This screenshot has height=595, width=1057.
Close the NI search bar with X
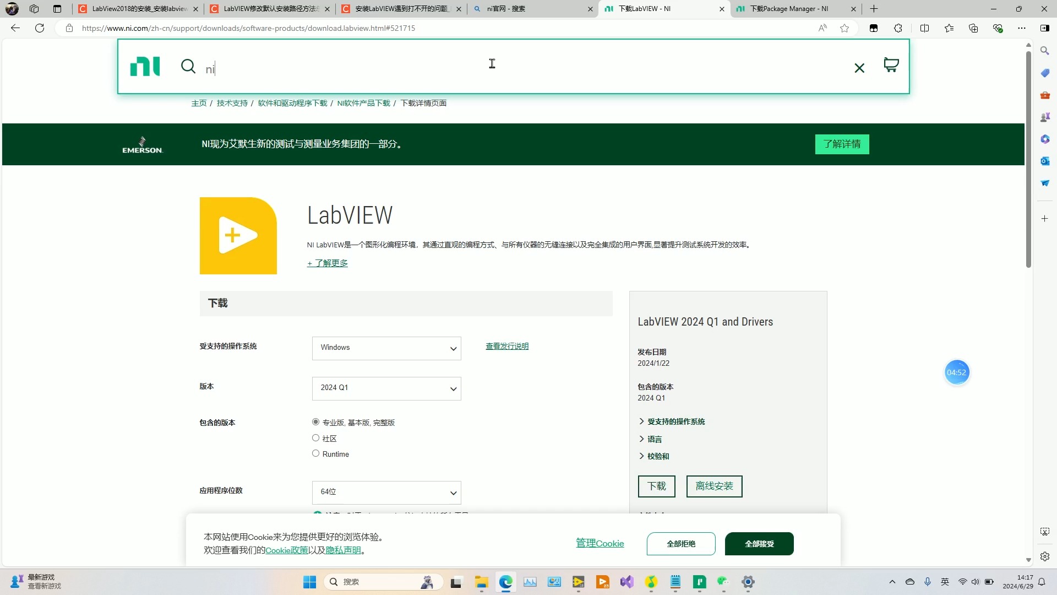pos(859,68)
